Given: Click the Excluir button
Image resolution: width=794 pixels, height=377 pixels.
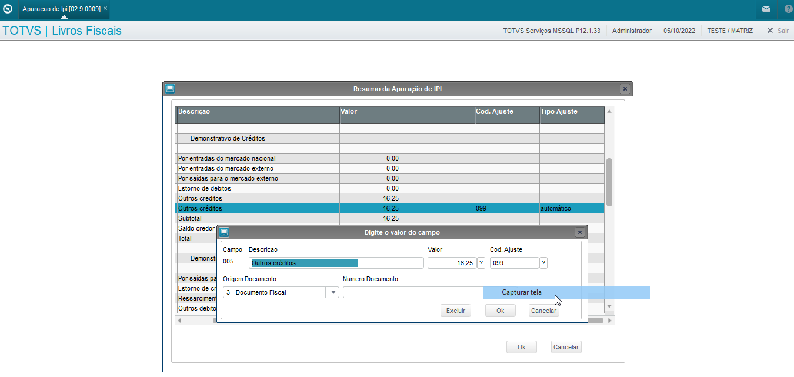Looking at the screenshot, I should coord(456,311).
